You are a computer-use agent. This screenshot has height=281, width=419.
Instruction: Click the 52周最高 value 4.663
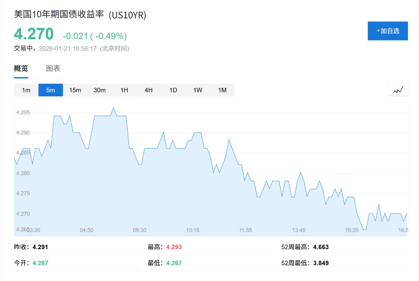(x=321, y=247)
